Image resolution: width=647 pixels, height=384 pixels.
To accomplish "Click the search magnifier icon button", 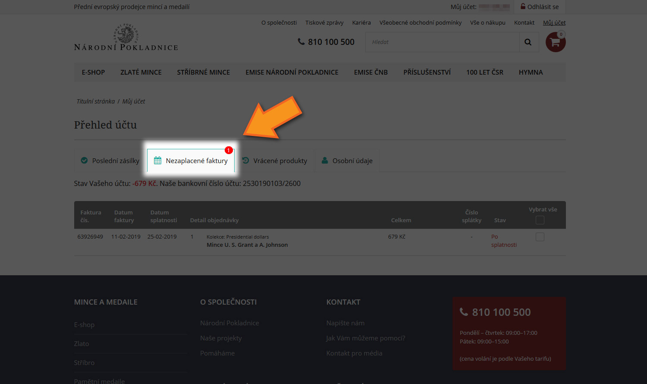I will (x=529, y=42).
